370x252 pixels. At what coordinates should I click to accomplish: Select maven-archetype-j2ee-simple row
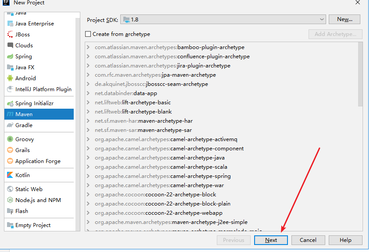[x=222, y=222]
